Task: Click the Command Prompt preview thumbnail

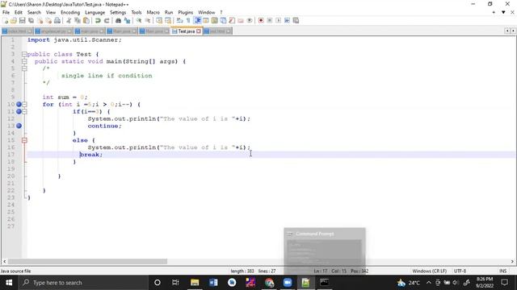Action: point(325,251)
